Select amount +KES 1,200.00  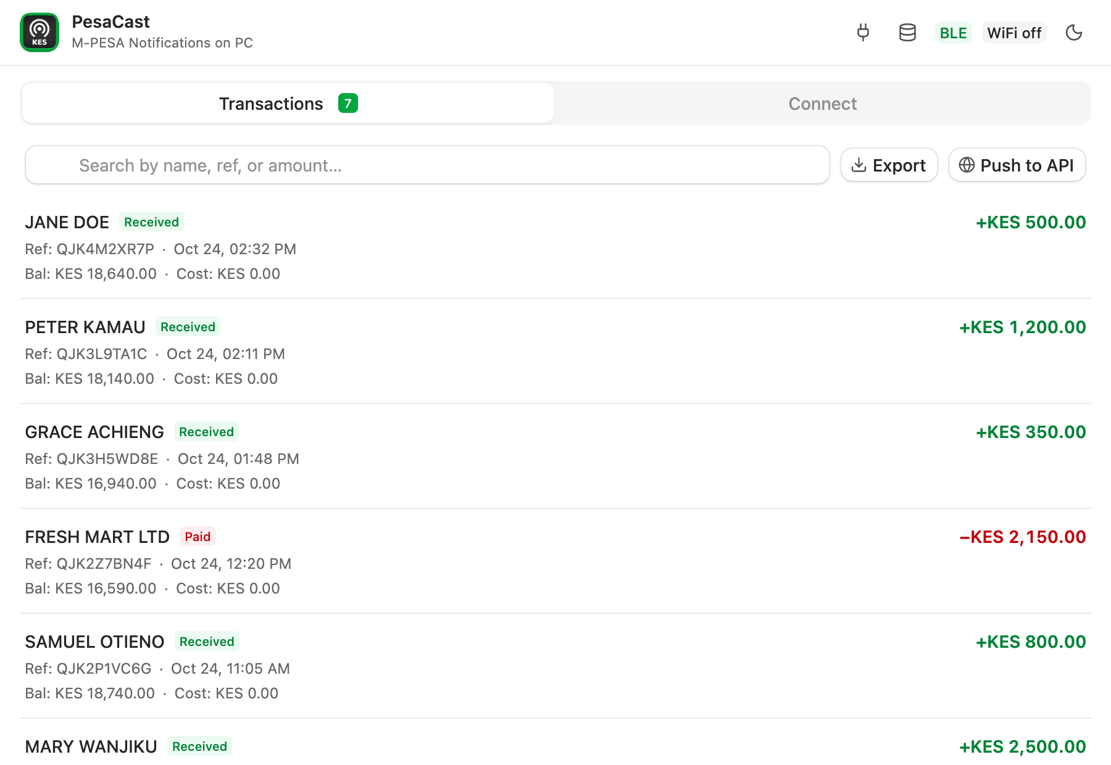click(x=1022, y=327)
